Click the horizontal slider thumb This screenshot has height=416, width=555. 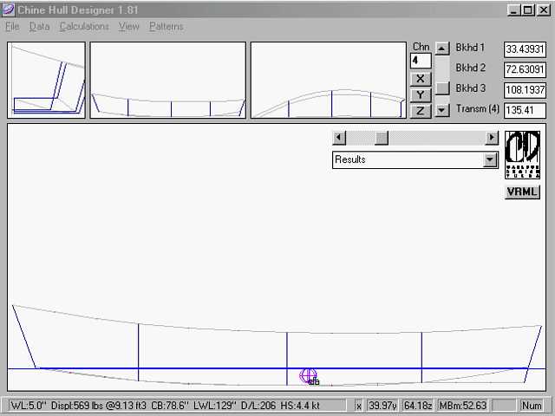click(381, 138)
